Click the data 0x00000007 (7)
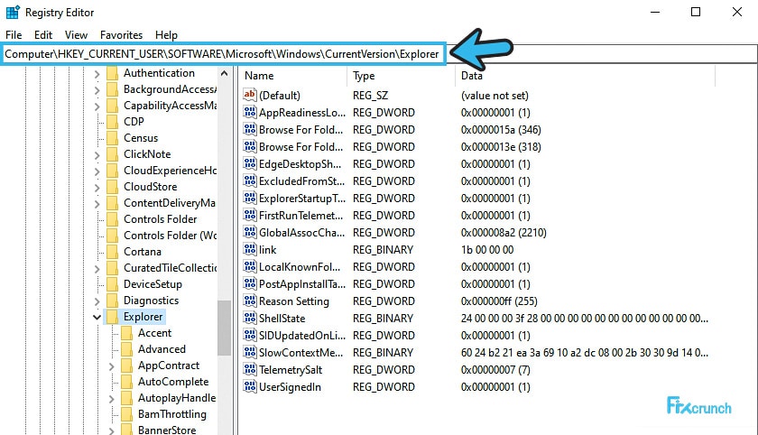Viewport: 758px width, 435px height. click(x=495, y=370)
